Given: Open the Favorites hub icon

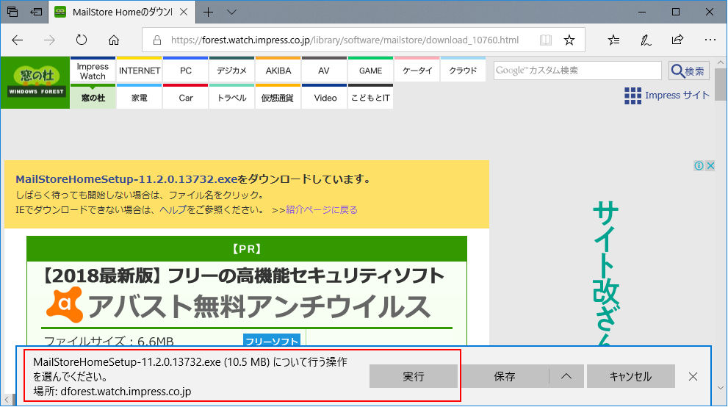Looking at the screenshot, I should (613, 40).
